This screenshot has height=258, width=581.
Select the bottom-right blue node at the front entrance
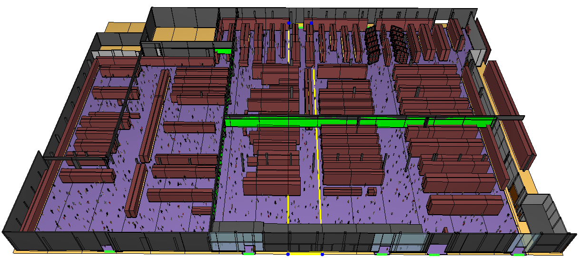[322, 254]
